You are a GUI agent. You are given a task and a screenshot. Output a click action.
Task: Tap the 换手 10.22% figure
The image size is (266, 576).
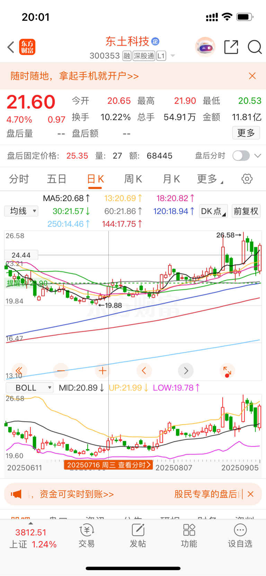(x=116, y=117)
